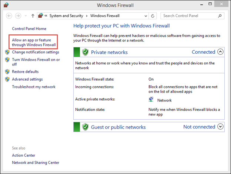Refresh the Windows Firewall page
The image size is (231, 174).
153,16
